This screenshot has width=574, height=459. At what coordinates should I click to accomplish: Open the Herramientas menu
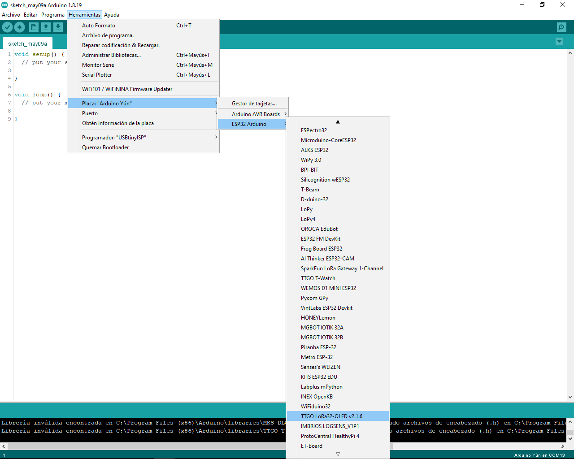click(85, 15)
